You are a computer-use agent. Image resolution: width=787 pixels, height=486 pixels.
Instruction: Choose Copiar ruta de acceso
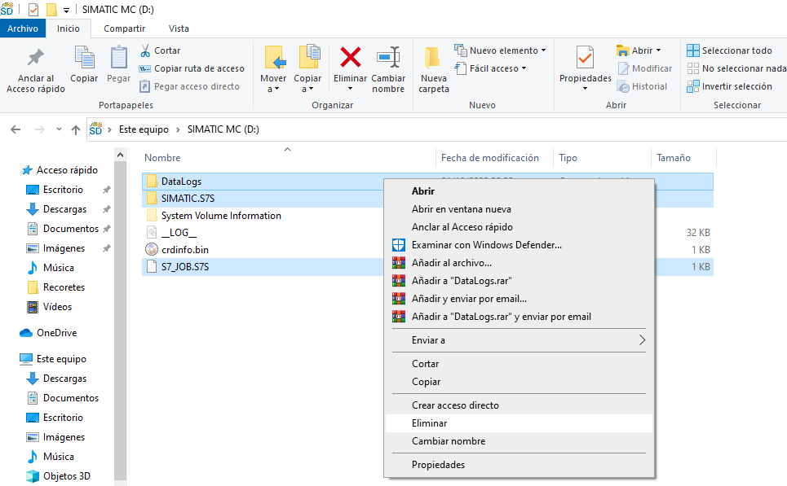192,68
